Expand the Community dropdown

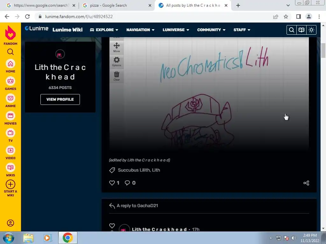point(211,30)
